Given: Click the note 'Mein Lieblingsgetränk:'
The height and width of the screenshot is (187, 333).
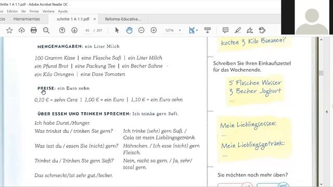Looking at the screenshot, I should 253,145.
